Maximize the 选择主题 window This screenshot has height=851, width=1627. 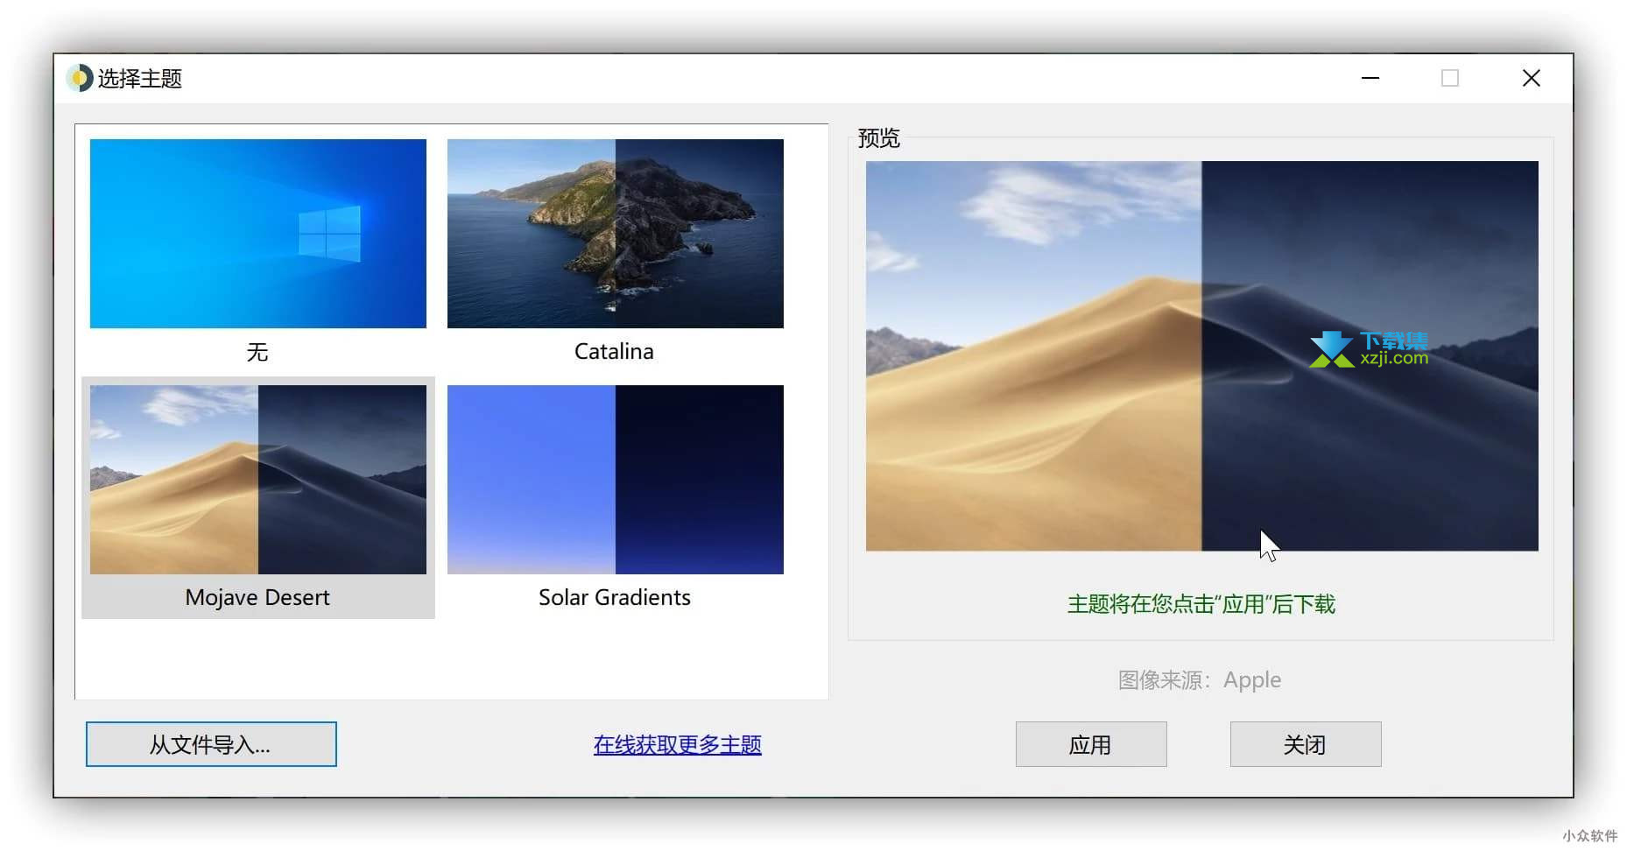[1450, 78]
